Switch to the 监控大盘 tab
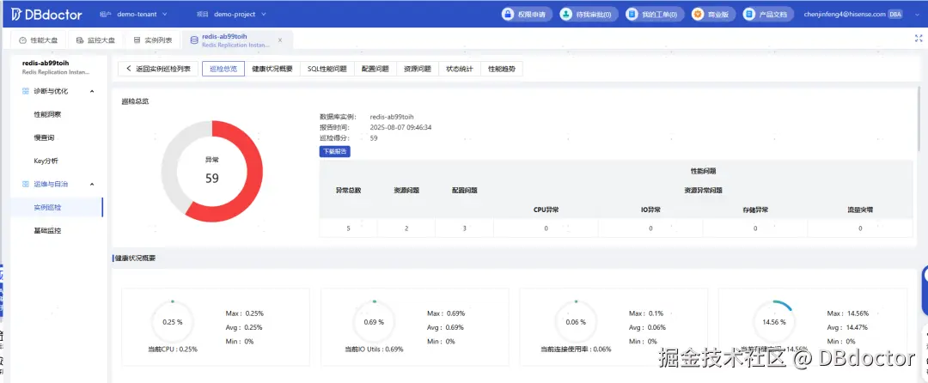Screen dimensions: 928x383 click(x=96, y=40)
